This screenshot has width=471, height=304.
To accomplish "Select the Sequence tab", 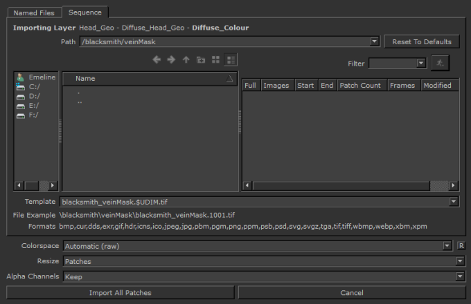I will click(85, 12).
